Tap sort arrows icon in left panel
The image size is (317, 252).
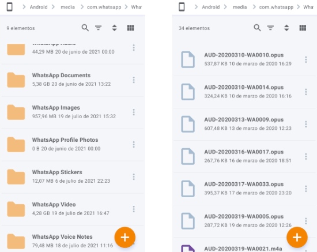(115, 28)
